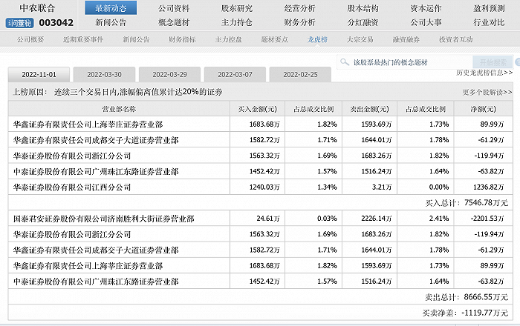
Task: Open the 分红融资 menu item
Action: (363, 22)
